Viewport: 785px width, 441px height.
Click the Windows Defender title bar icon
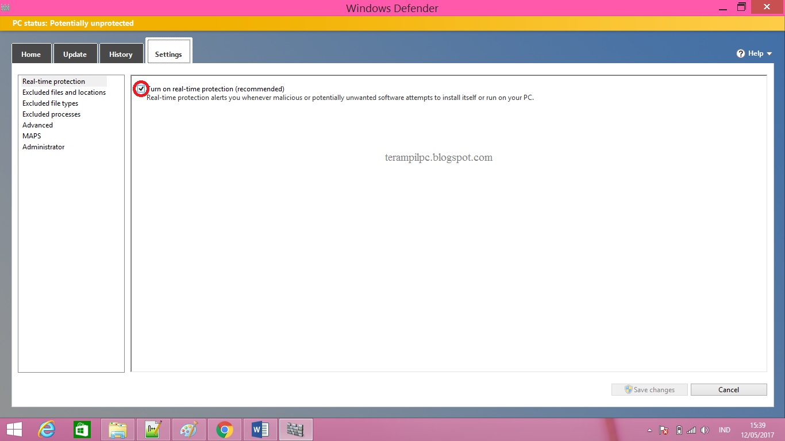6,7
